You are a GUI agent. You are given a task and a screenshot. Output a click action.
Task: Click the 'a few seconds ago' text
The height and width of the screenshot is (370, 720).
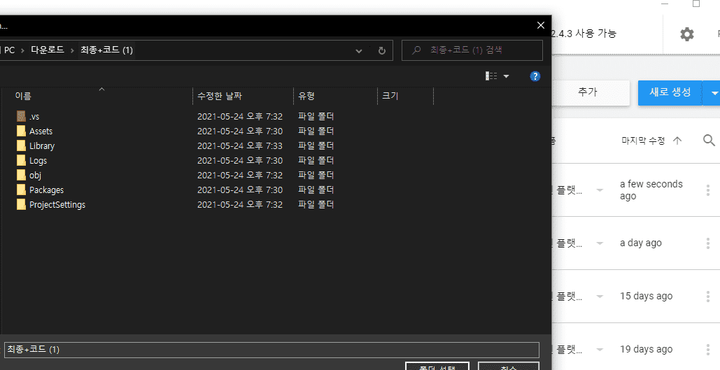[651, 190]
